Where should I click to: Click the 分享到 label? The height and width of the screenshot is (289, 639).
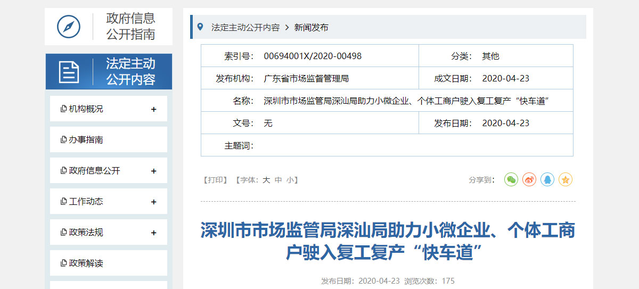482,180
